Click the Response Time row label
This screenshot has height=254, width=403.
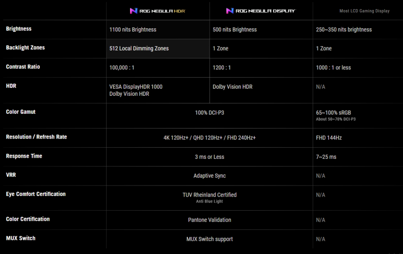point(24,156)
